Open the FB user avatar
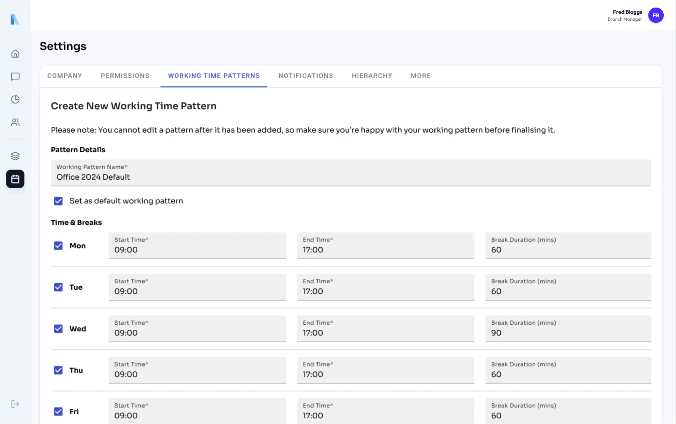 (x=656, y=15)
